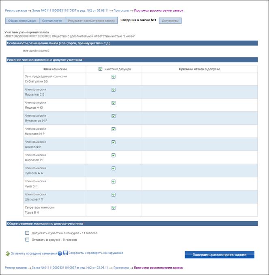The width and height of the screenshot is (269, 275).
Task: Click Сохранить и проверить на нарушения link
Action: tap(96, 253)
